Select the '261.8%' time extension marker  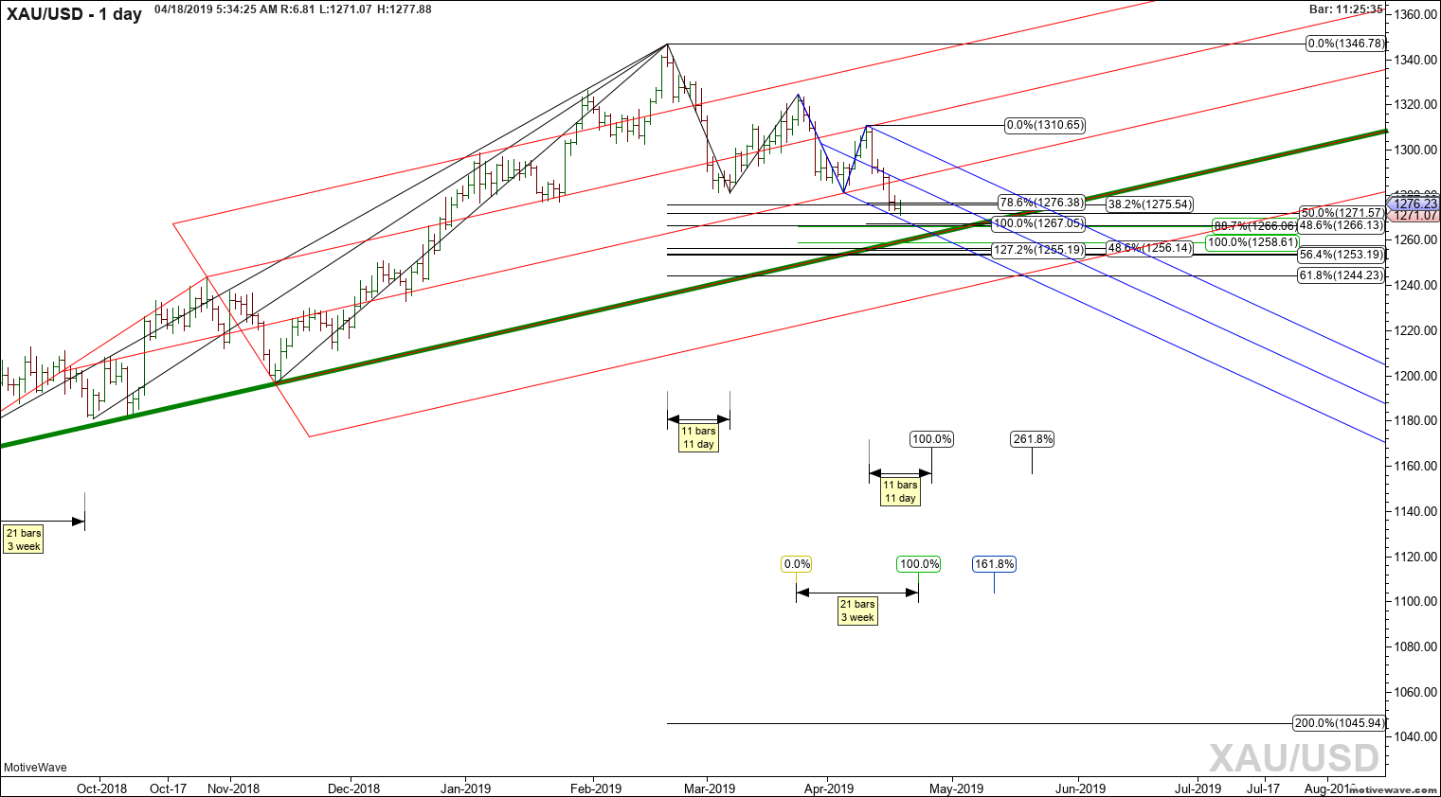point(1033,439)
